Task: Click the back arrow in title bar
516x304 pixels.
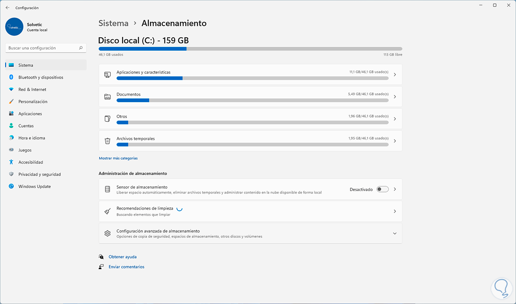Action: [x=7, y=8]
